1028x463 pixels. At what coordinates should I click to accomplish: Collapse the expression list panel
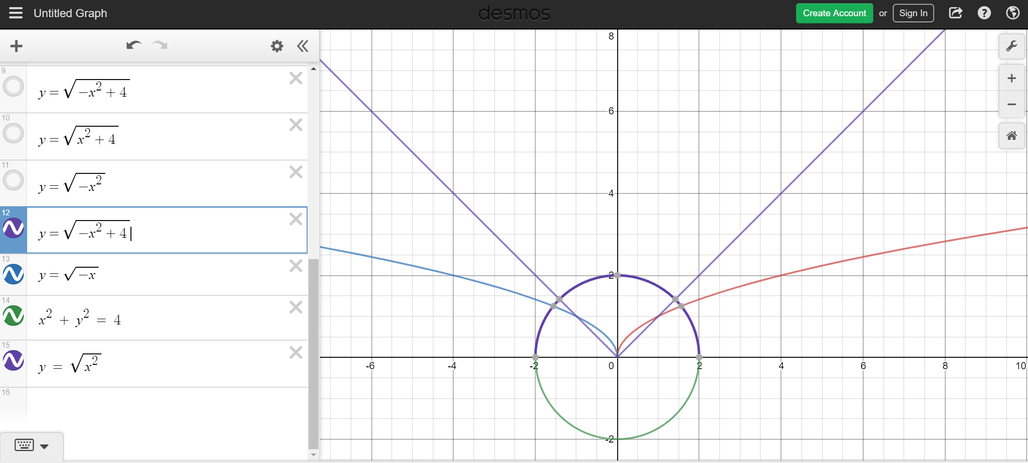point(302,46)
